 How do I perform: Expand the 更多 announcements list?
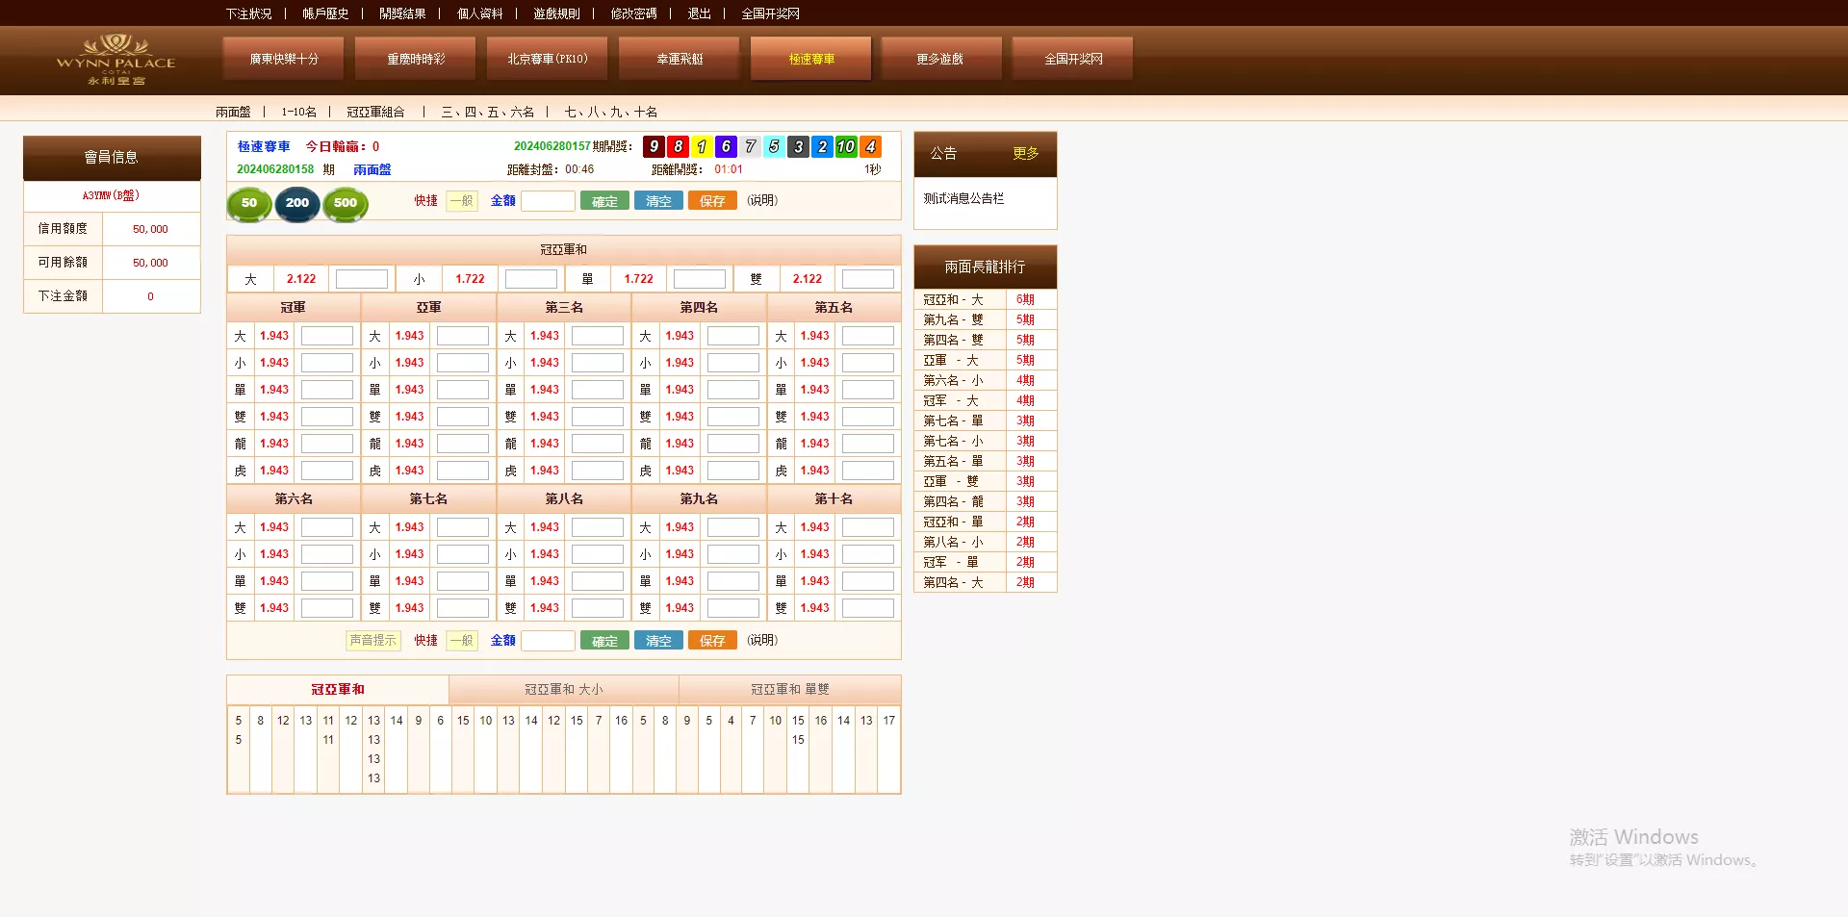tap(1025, 154)
